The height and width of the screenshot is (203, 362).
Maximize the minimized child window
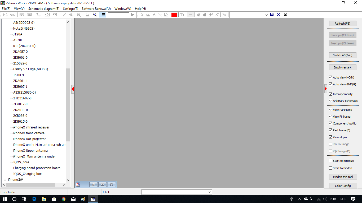[x=102, y=184]
